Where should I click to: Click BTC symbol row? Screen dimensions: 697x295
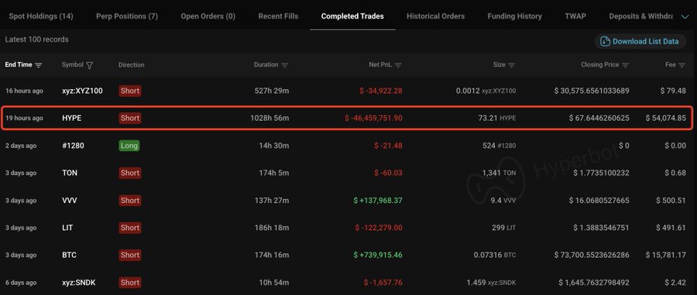(x=69, y=255)
